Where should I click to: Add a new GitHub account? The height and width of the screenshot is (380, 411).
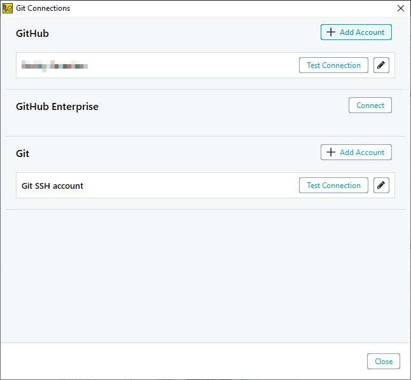coord(356,32)
